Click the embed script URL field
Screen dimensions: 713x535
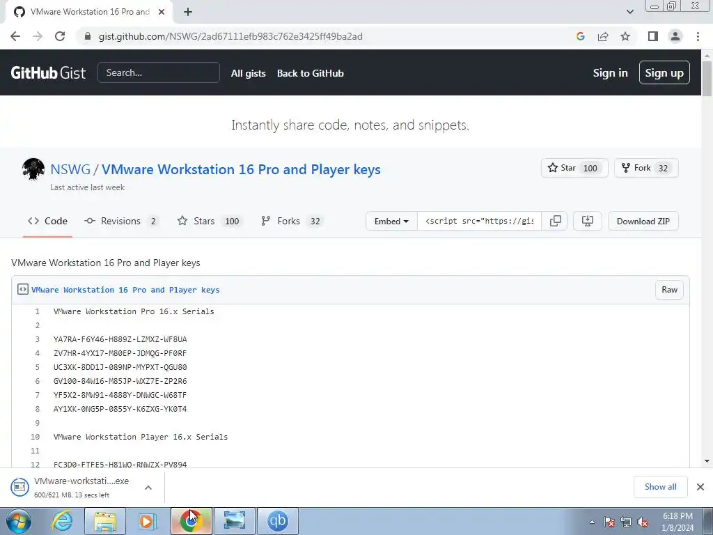[479, 221]
